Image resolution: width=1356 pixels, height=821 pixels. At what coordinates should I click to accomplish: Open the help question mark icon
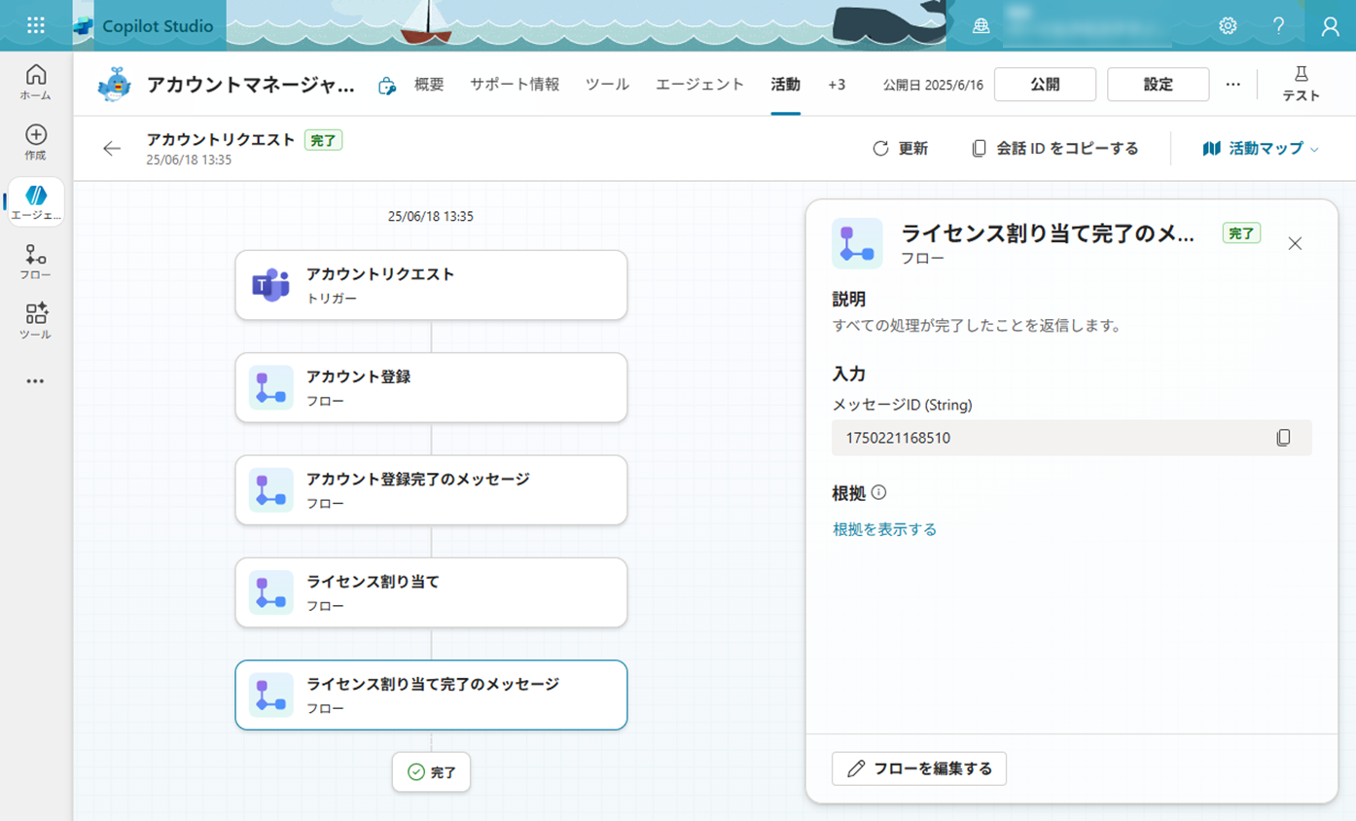point(1278,26)
